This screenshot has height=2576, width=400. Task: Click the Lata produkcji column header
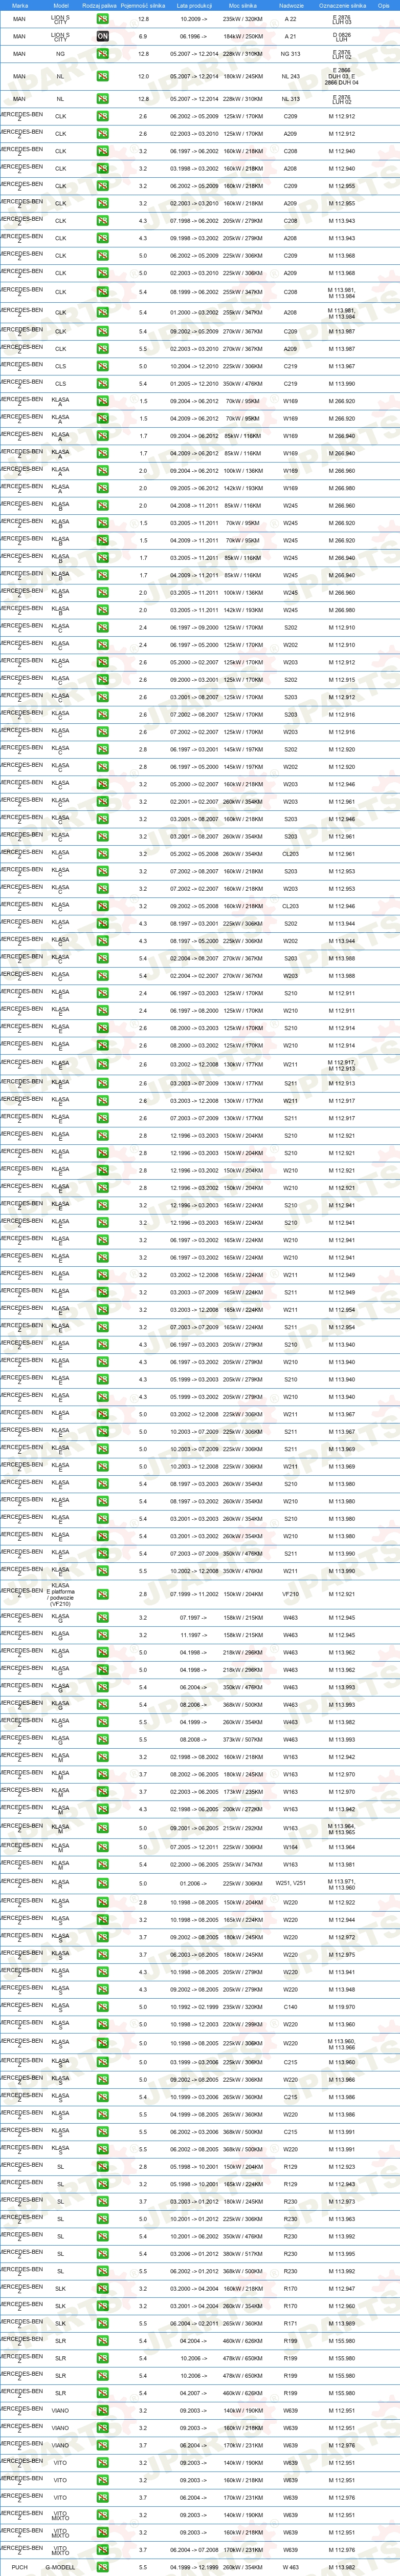pos(194,5)
